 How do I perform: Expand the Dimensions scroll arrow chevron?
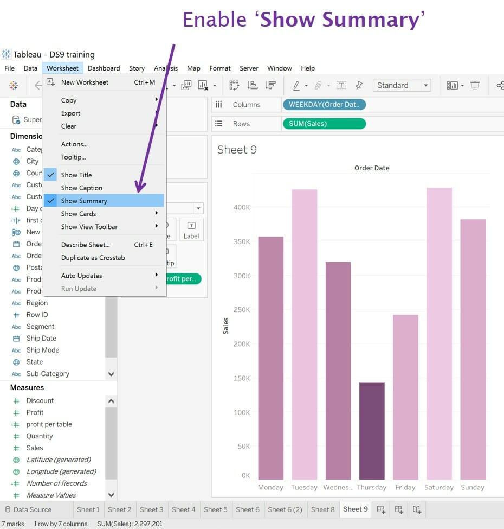tap(111, 373)
